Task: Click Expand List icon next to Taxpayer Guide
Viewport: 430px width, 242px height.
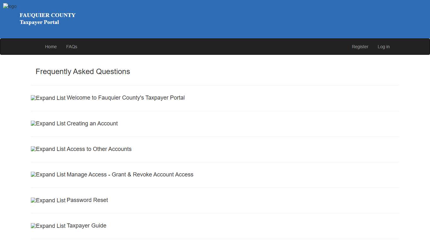Action: [x=48, y=226]
